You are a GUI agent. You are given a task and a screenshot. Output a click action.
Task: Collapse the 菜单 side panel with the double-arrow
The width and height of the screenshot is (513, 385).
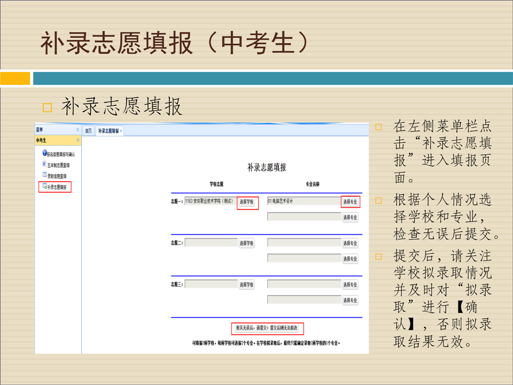pos(77,130)
